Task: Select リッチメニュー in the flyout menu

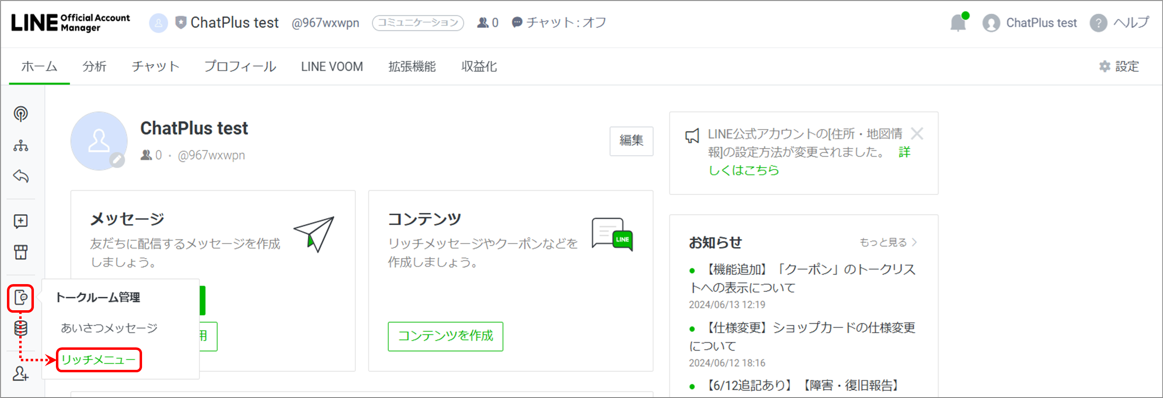Action: tap(98, 360)
